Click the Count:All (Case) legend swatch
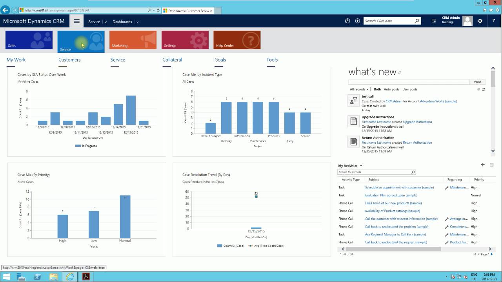Screen dimensions: 502x282 [x=219, y=246]
